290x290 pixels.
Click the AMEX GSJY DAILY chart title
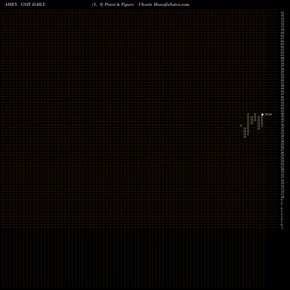[25, 5]
